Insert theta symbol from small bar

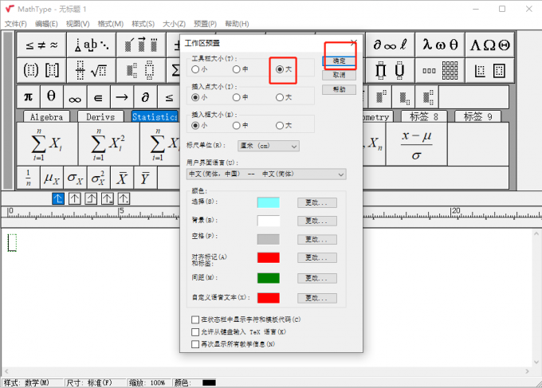coord(52,97)
